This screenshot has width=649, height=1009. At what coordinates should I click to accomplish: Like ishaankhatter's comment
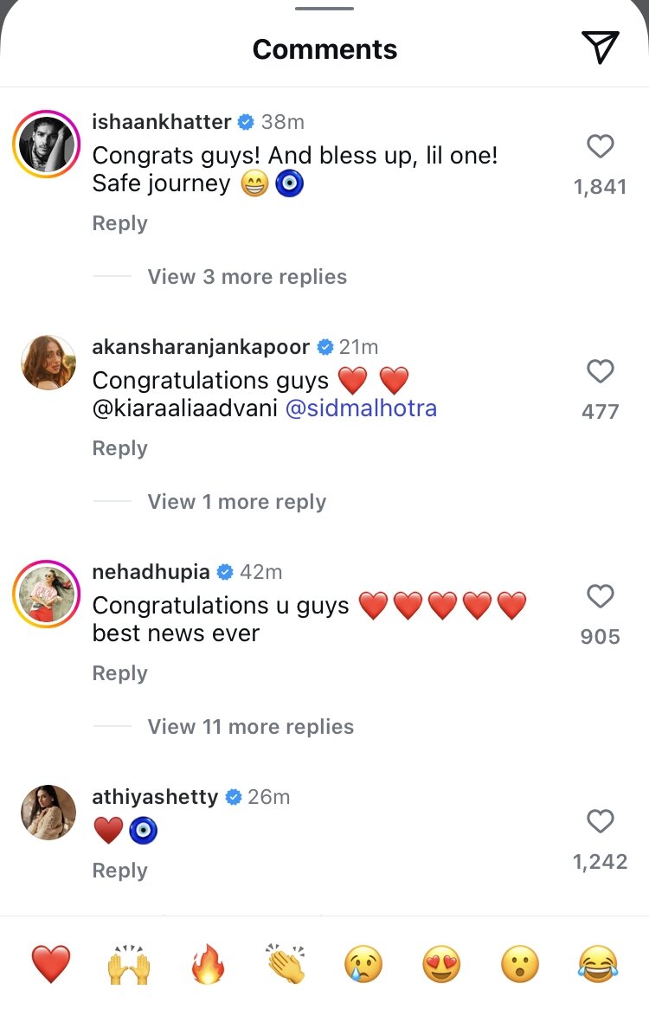[600, 147]
